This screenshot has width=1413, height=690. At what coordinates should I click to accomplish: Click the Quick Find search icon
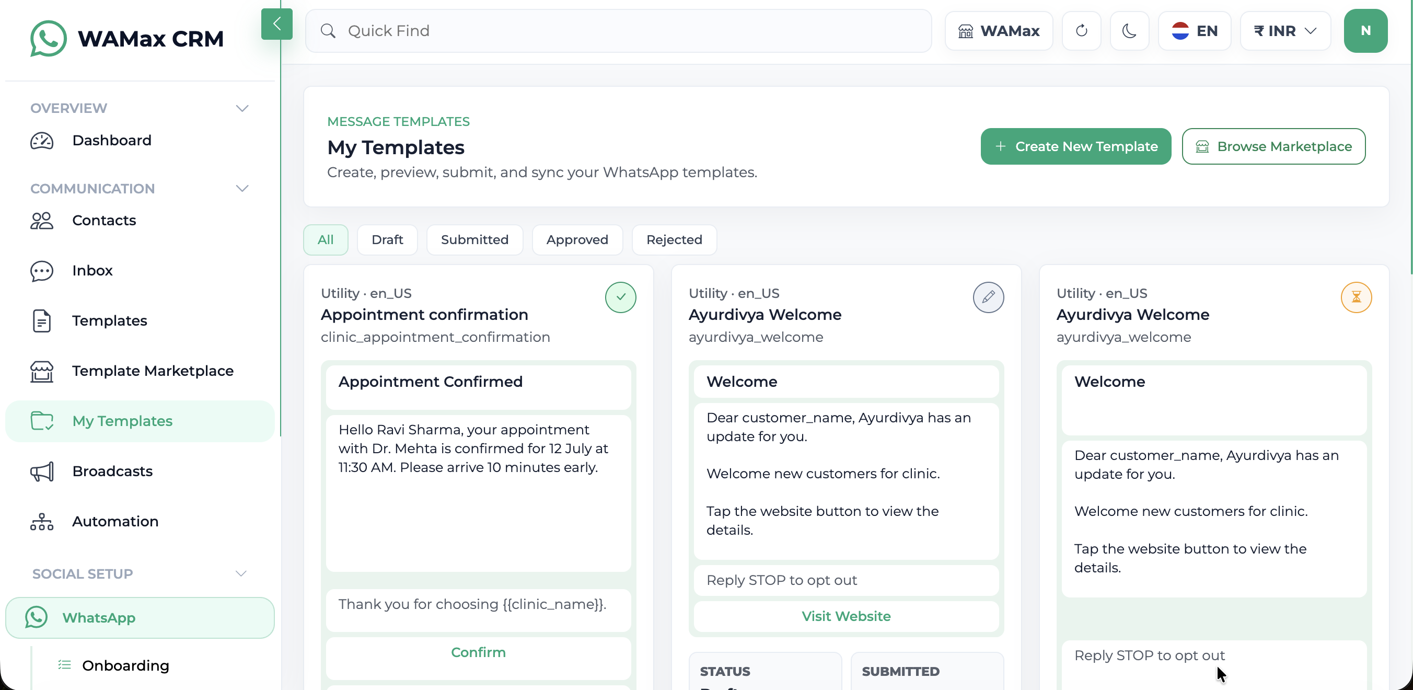coord(328,31)
